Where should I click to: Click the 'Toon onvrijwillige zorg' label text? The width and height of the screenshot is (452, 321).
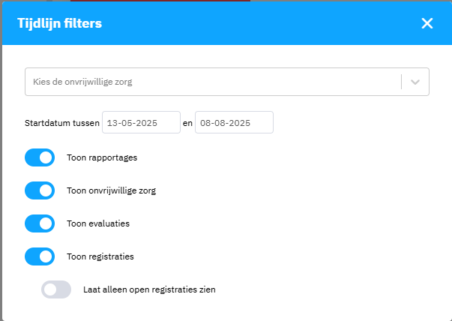coord(111,190)
